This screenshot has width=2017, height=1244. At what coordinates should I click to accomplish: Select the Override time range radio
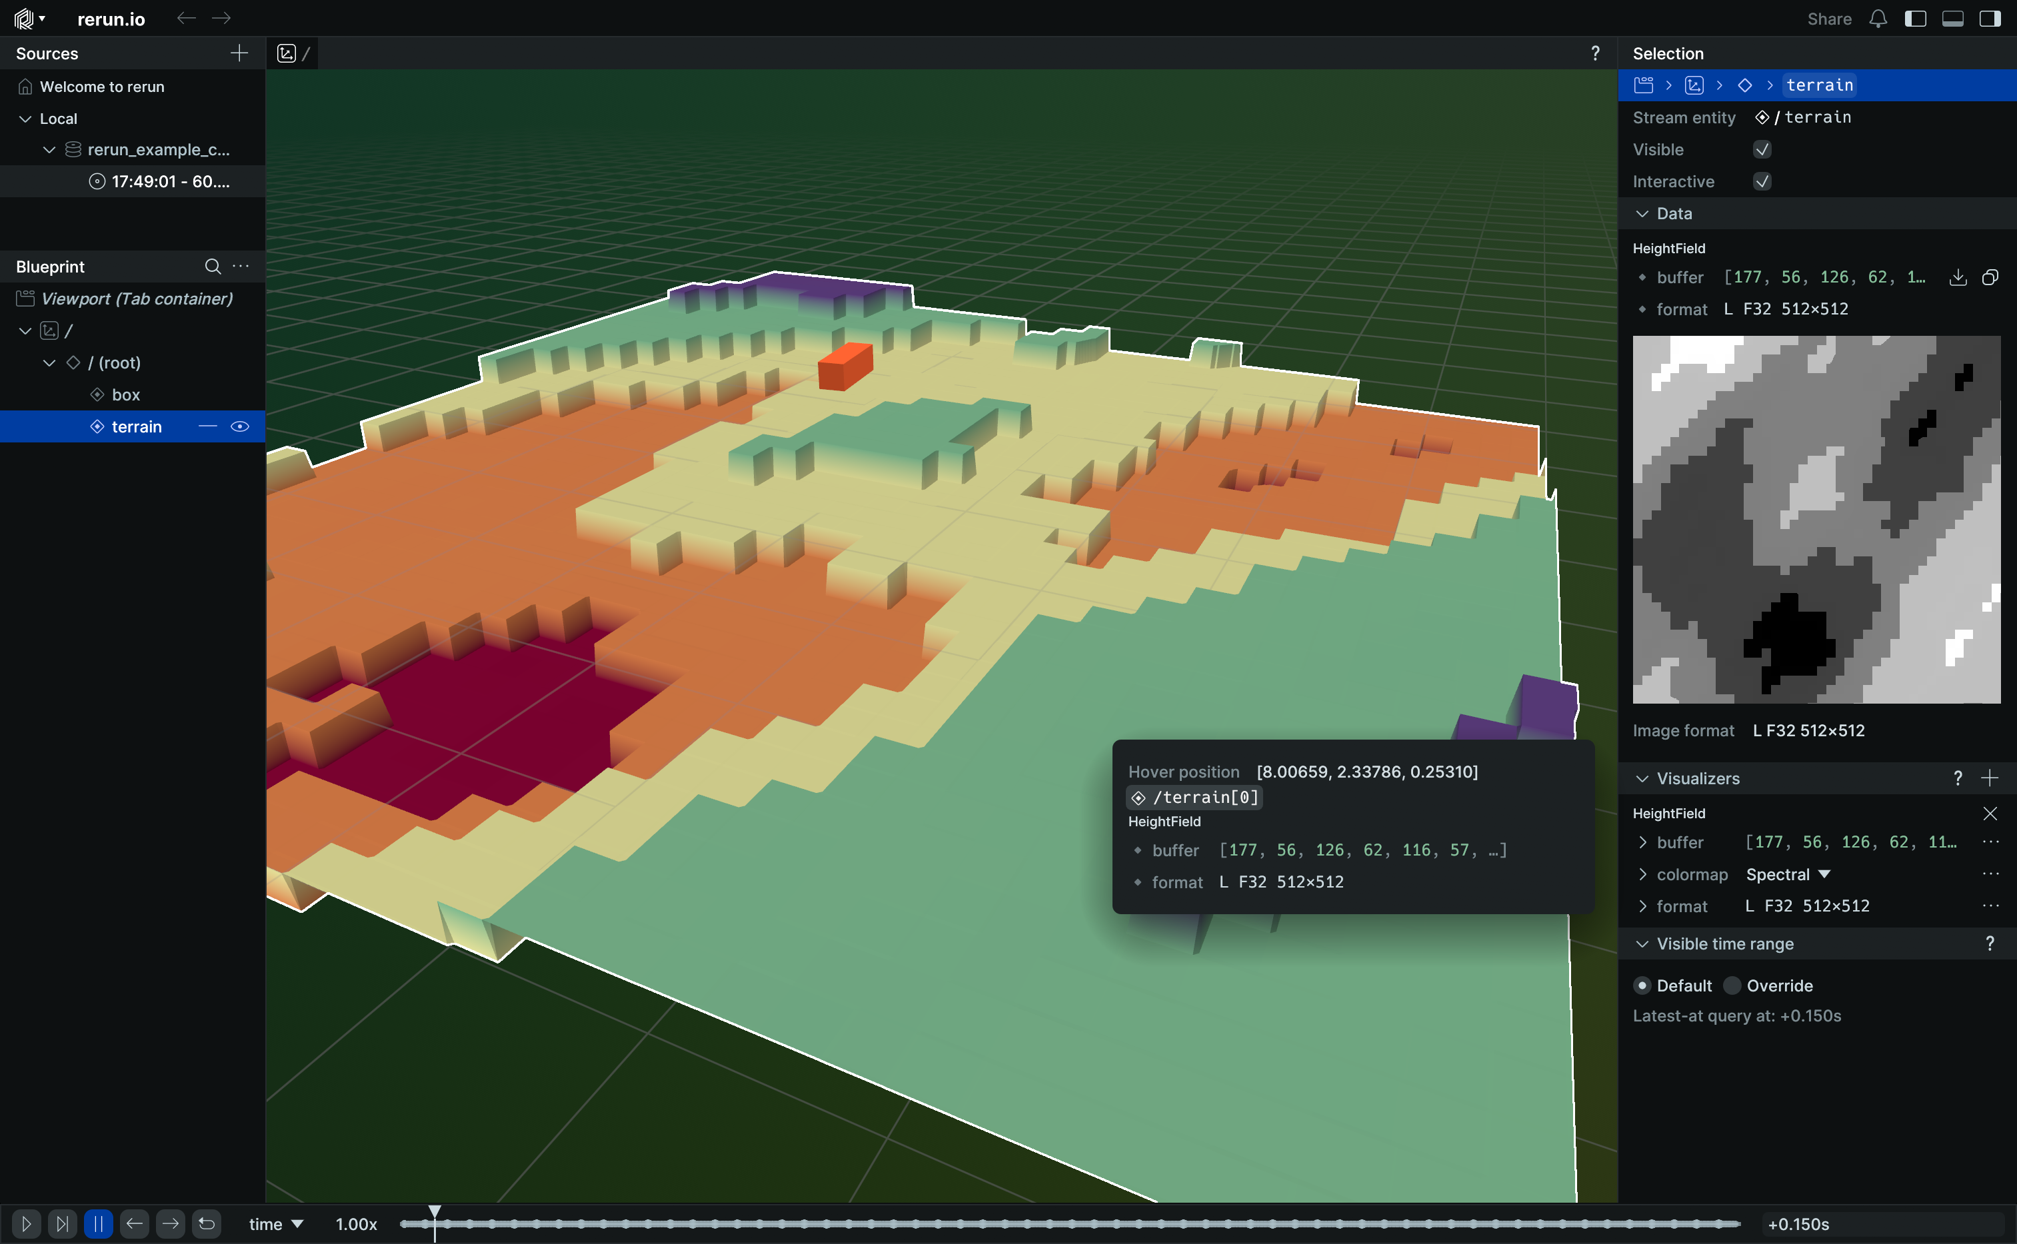pyautogui.click(x=1732, y=985)
